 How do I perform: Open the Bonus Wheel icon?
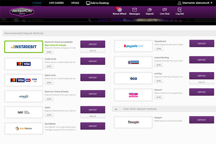pyautogui.click(x=120, y=9)
